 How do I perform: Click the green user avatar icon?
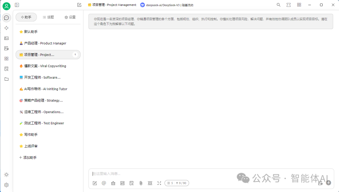click(7, 6)
